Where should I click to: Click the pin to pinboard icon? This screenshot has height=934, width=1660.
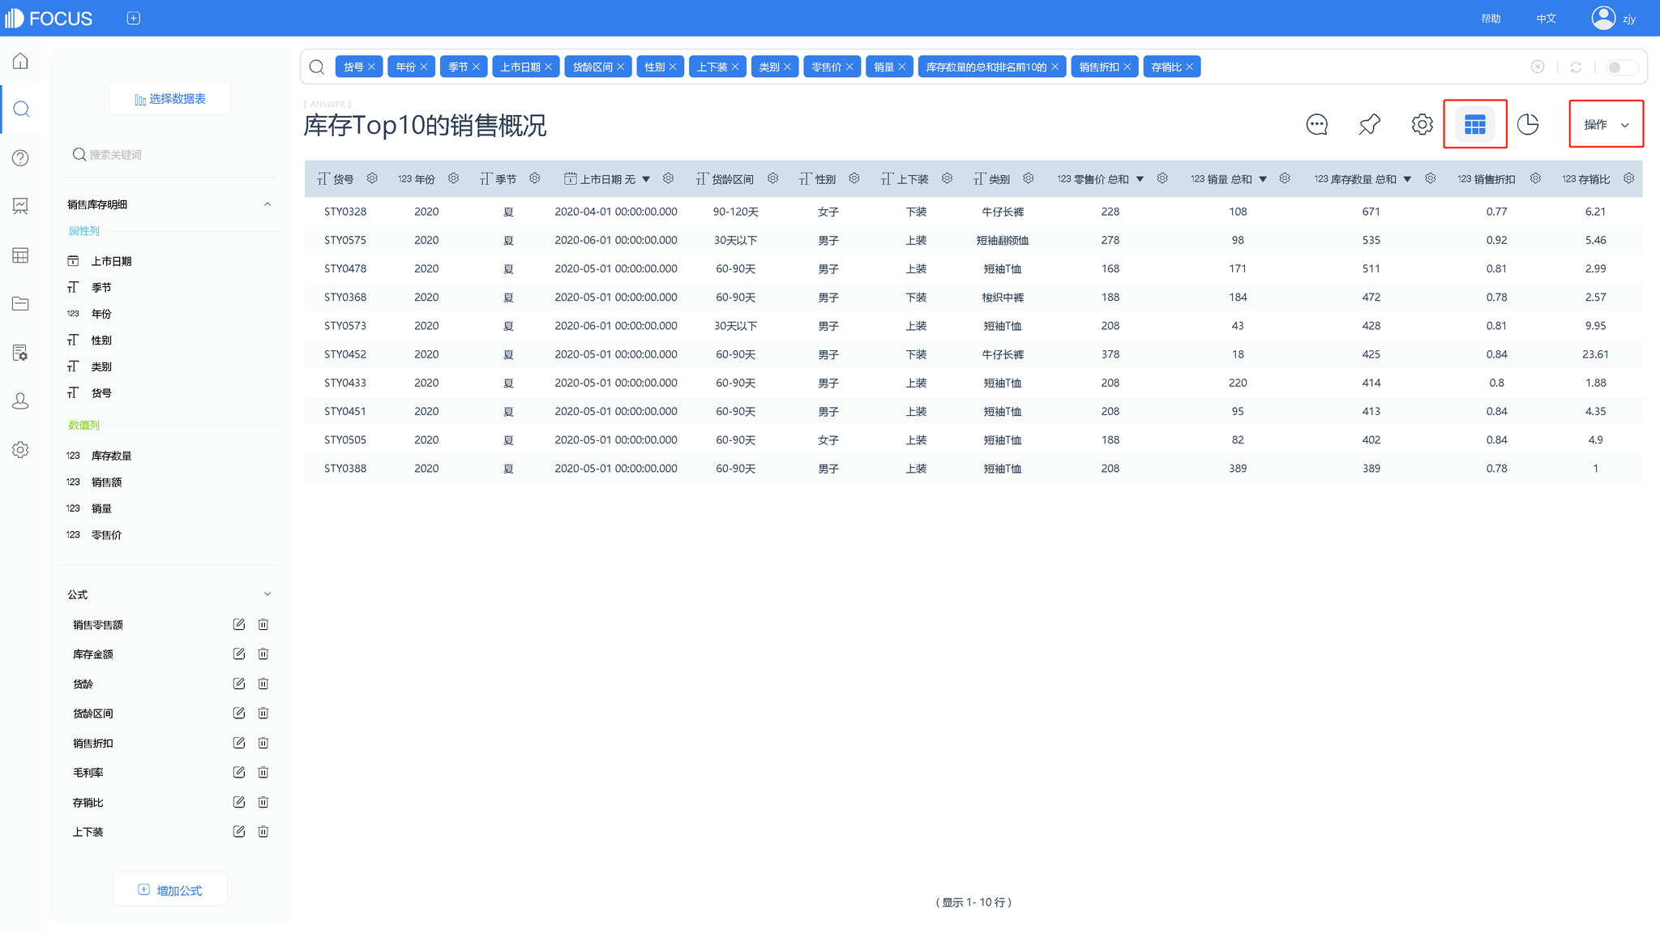1369,124
